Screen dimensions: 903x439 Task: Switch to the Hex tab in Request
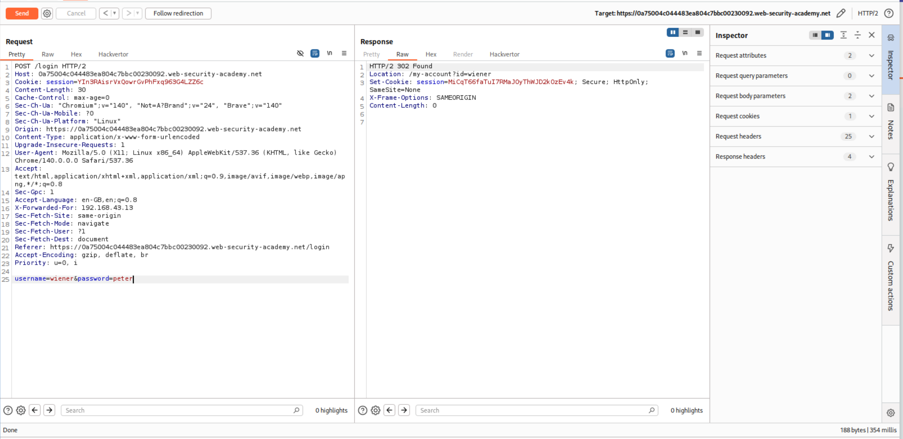pyautogui.click(x=76, y=54)
